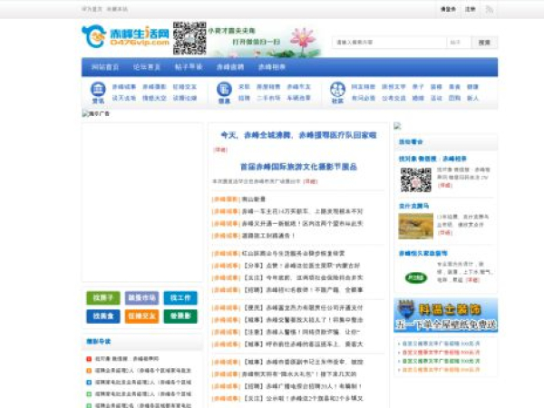Open the 【关注】公示啦 post
This screenshot has height=408, width=544.
tap(303, 398)
